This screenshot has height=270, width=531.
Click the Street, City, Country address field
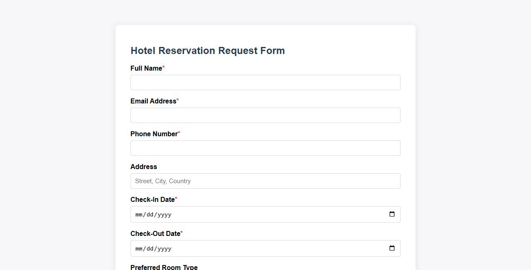pos(265,181)
